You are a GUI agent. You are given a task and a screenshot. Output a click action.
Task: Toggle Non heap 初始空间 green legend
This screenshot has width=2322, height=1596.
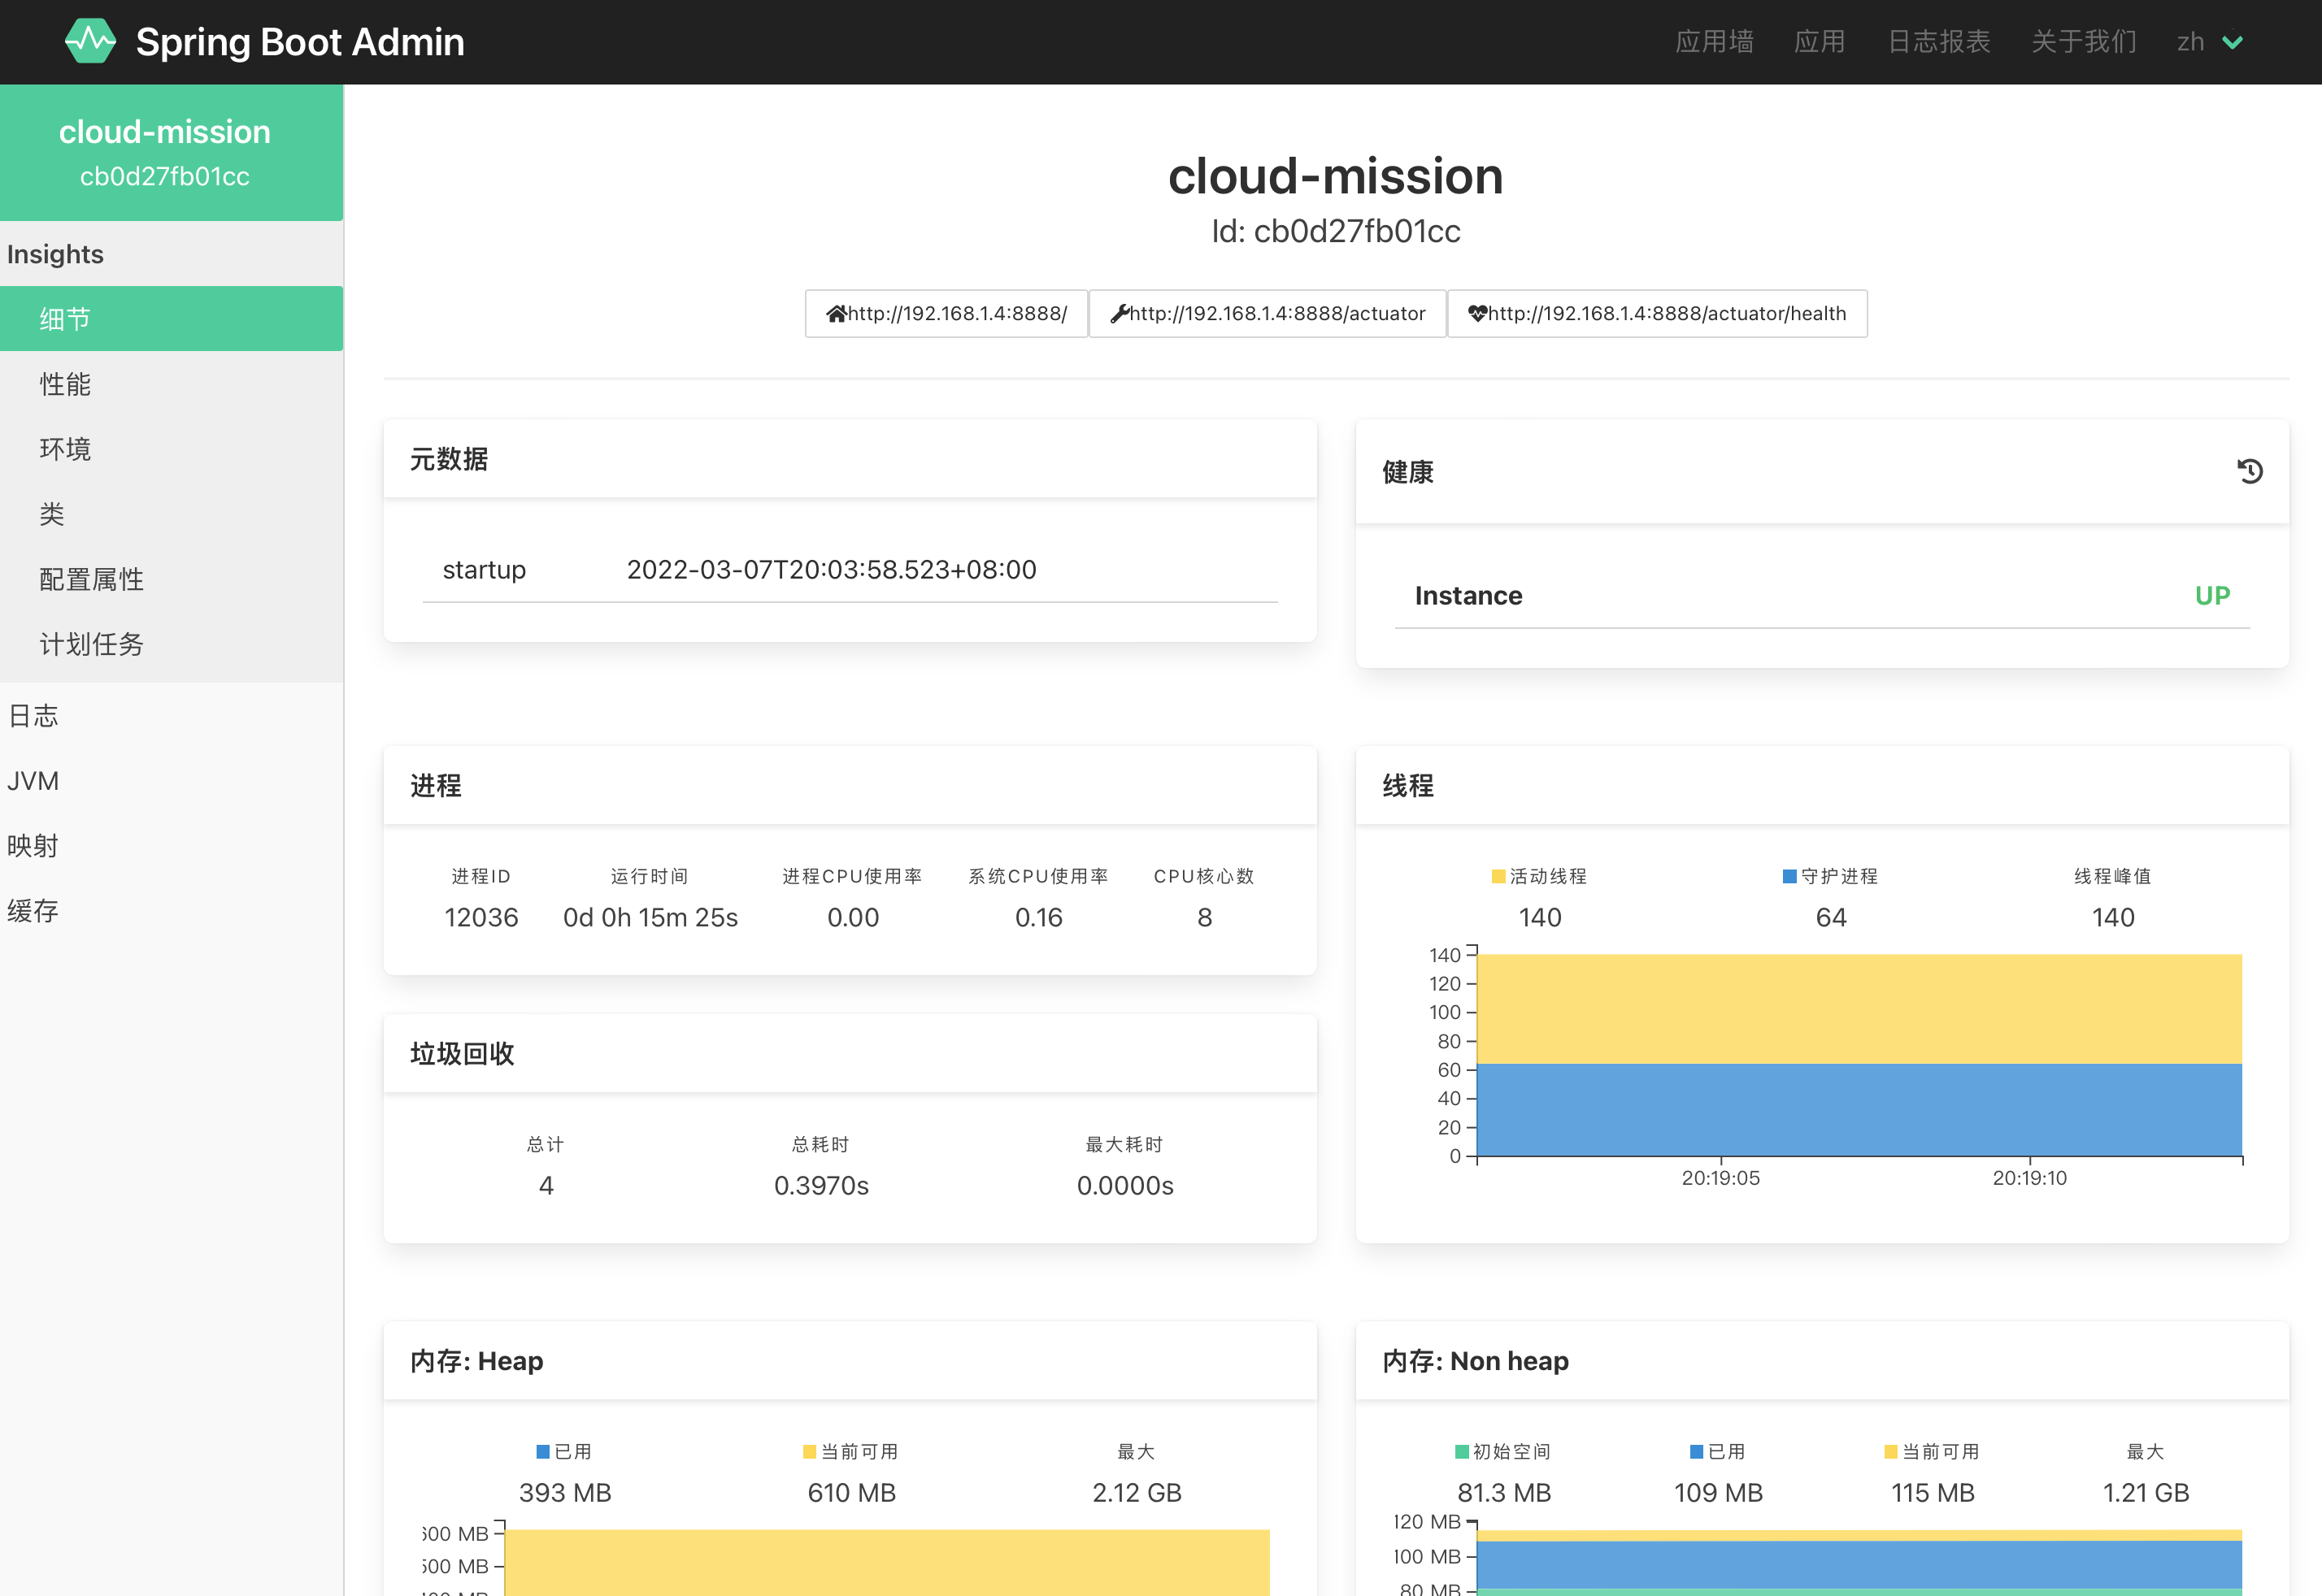coord(1462,1451)
